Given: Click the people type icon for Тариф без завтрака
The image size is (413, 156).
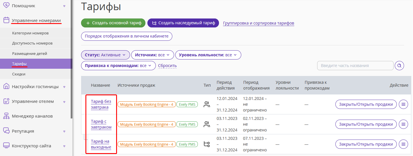Looking at the screenshot, I should coord(207,104).
